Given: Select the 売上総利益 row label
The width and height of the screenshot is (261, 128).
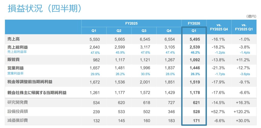Looking at the screenshot, I should [17, 47].
